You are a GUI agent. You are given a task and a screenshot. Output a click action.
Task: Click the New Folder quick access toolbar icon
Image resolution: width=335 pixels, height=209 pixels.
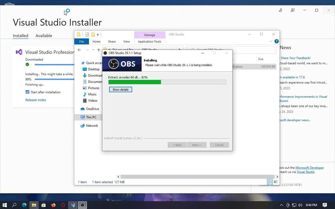tap(93, 34)
